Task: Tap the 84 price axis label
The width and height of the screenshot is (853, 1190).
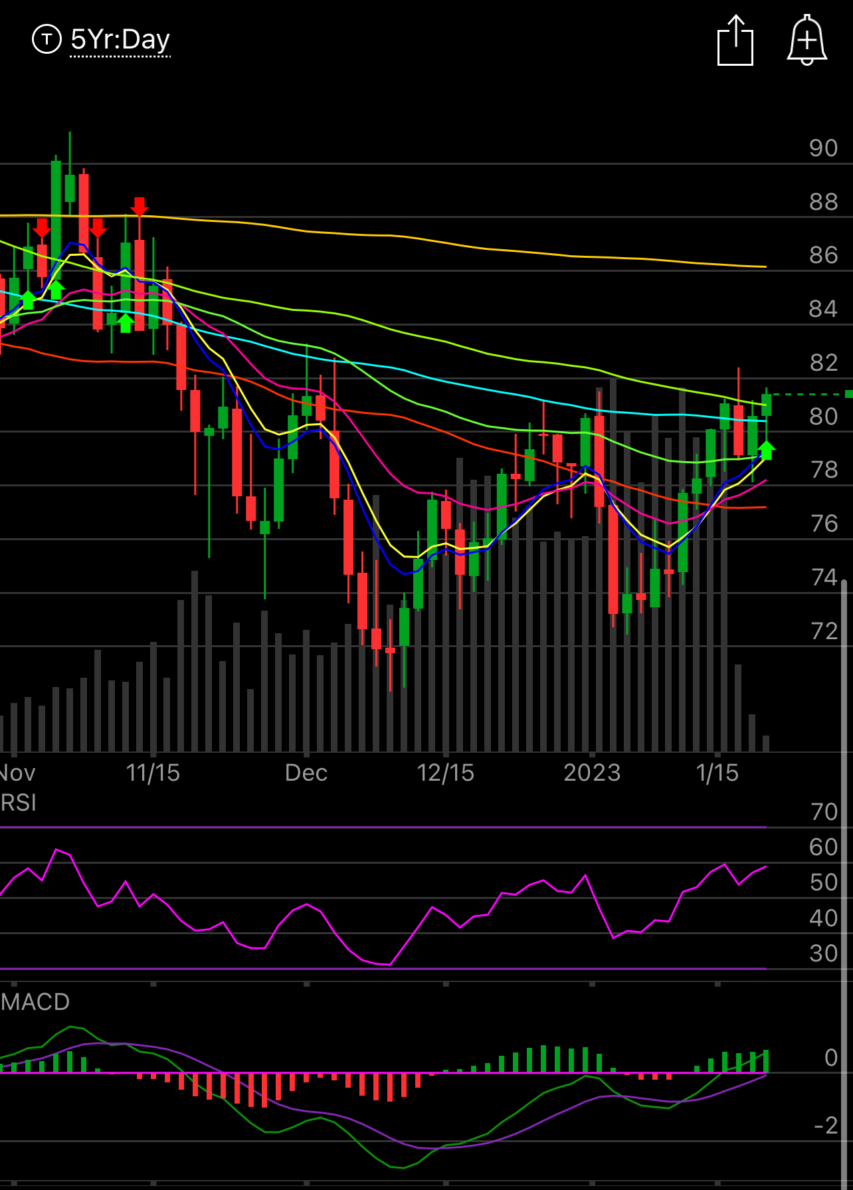Action: pos(823,309)
